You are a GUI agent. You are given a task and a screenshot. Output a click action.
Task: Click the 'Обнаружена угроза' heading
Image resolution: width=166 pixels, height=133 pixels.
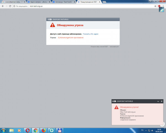coord(70,25)
